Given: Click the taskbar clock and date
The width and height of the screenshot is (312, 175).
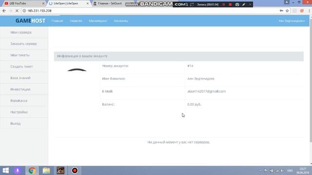Looking at the screenshot, I should click(303, 171).
